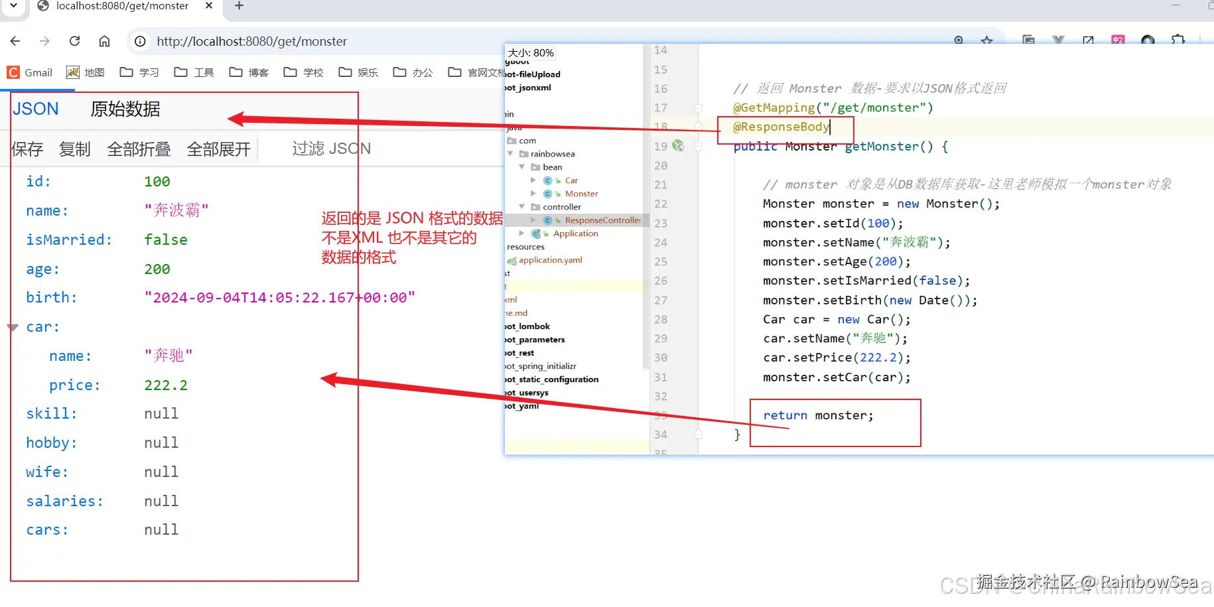Click line number 22 in the gutter
1214x607 pixels.
661,204
